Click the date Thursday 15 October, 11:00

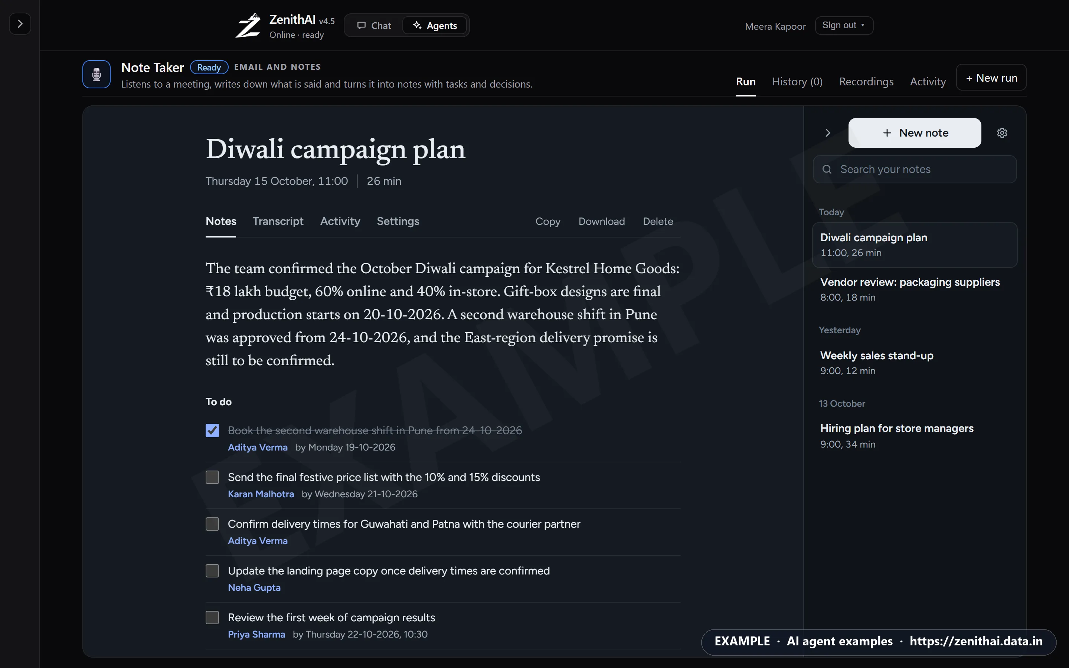coord(277,181)
